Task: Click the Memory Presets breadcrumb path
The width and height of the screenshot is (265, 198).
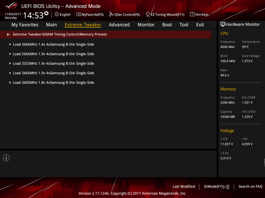Action: click(x=60, y=34)
